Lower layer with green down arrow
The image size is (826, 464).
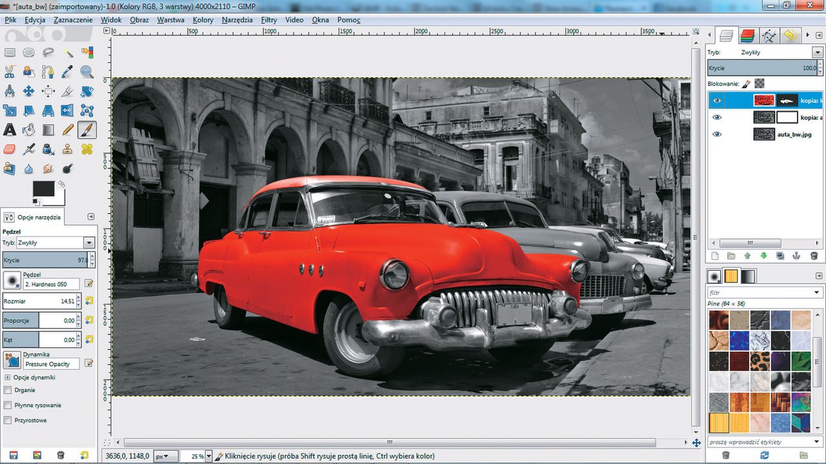(x=763, y=256)
